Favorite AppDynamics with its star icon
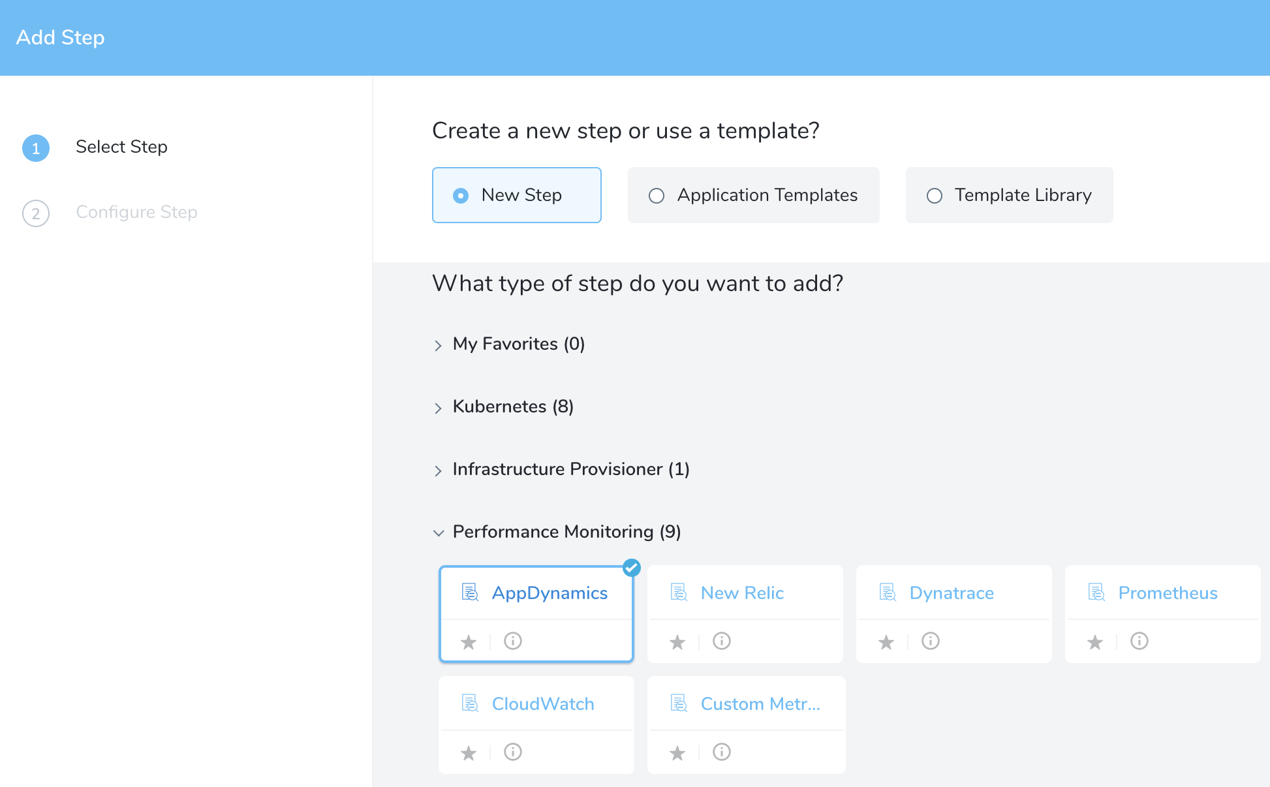 tap(469, 641)
